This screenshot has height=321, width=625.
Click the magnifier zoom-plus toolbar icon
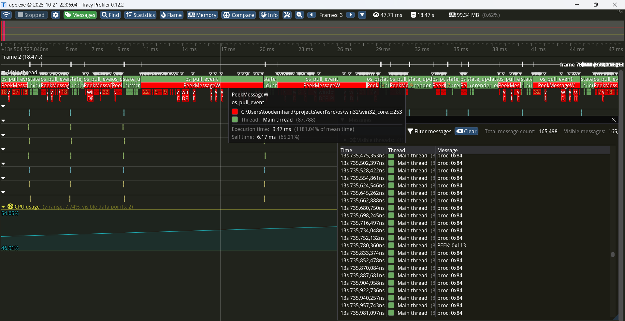pos(299,15)
